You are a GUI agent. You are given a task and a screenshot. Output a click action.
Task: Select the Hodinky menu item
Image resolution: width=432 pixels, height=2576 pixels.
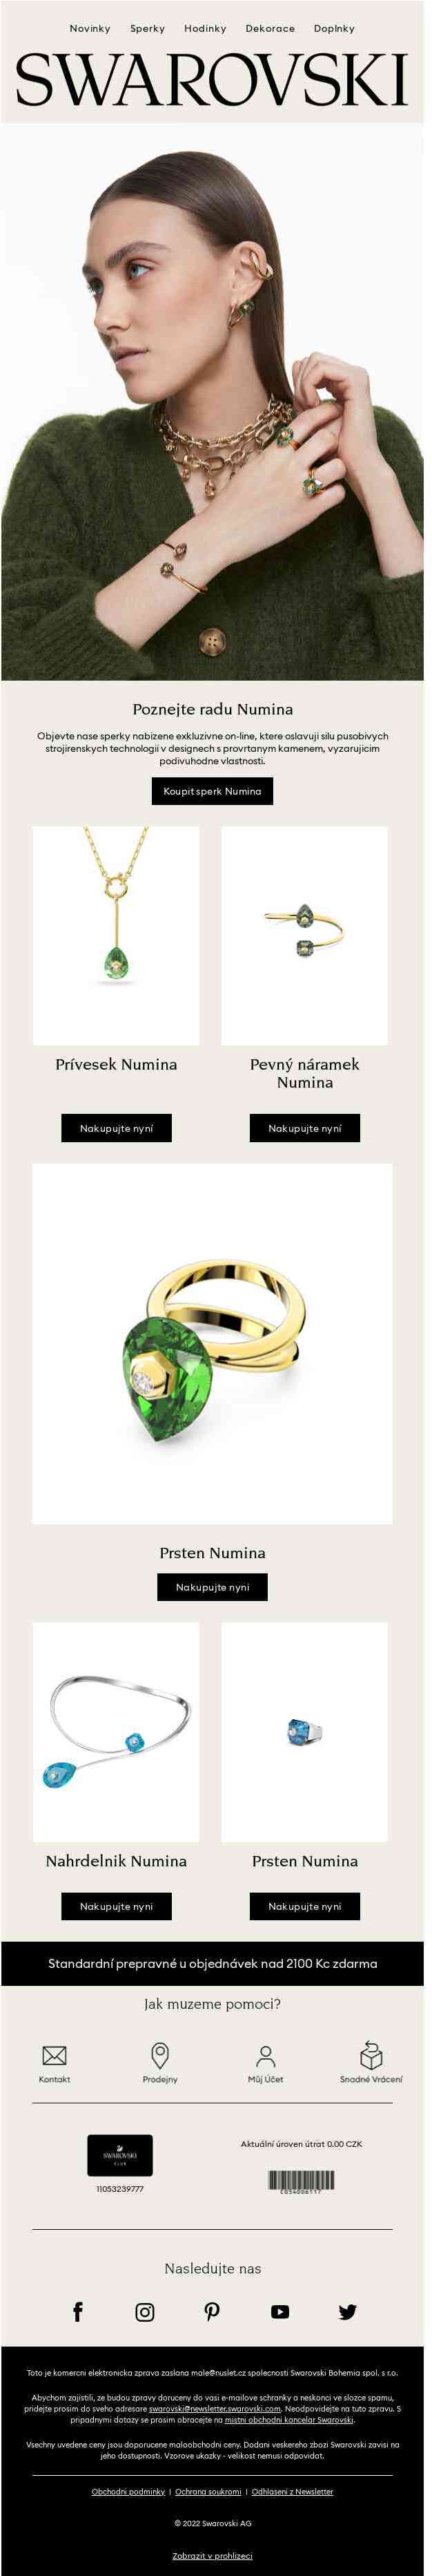pos(206,28)
